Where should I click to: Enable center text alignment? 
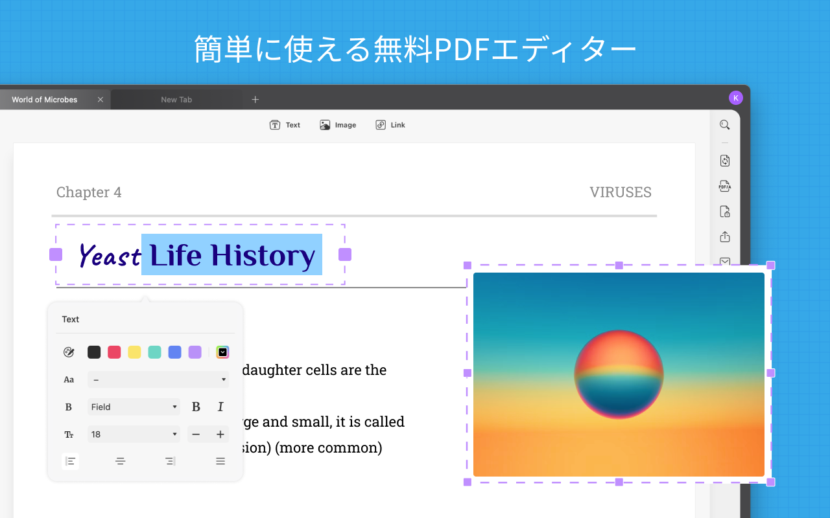click(x=120, y=461)
